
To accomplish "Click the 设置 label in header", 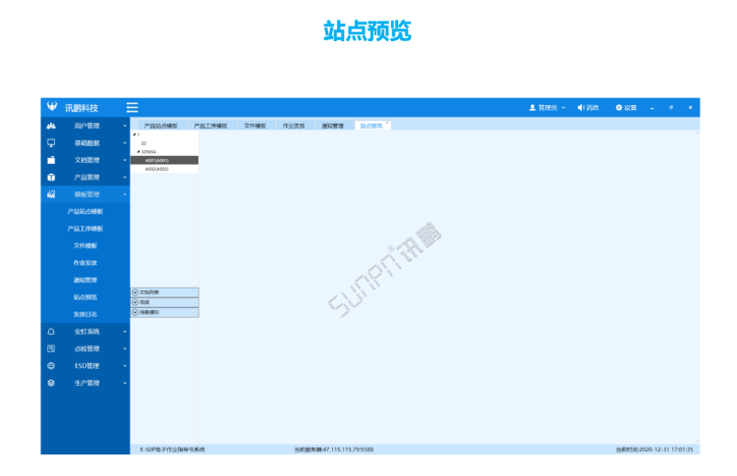I will [630, 108].
